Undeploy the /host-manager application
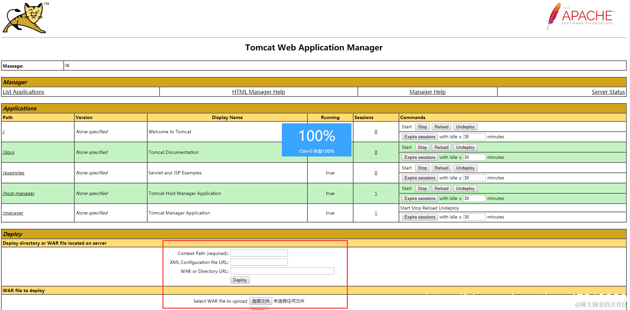630x310 pixels. pos(465,188)
